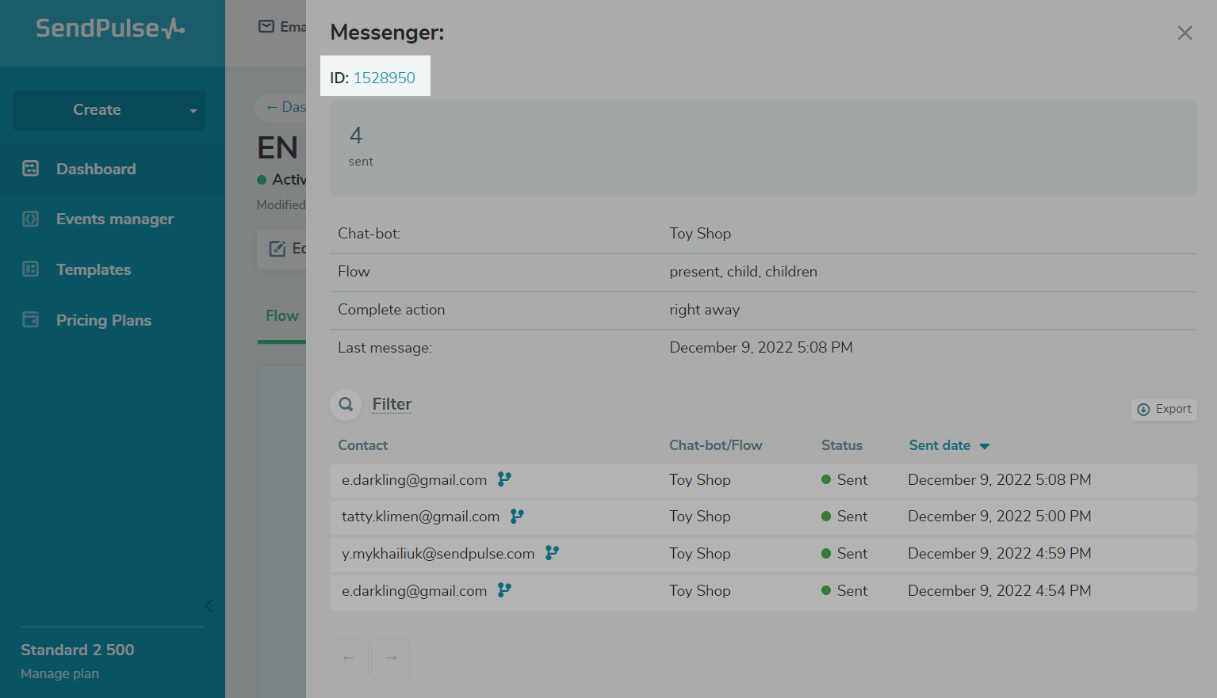Select contact y.mykhailiuk@sendpulse.com
This screenshot has height=698, width=1217.
click(x=438, y=554)
